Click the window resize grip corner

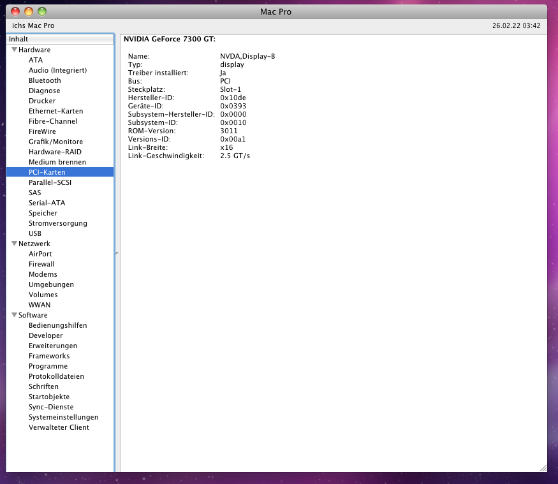(543, 468)
